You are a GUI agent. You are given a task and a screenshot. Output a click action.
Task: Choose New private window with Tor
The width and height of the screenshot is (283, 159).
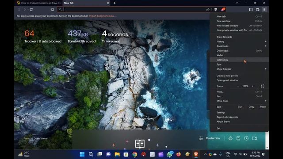[x=239, y=30]
